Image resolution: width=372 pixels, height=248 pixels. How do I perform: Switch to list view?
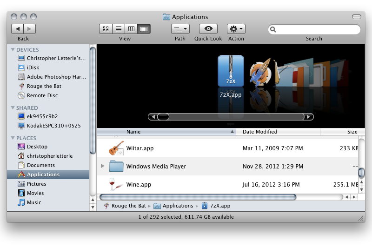(119, 29)
